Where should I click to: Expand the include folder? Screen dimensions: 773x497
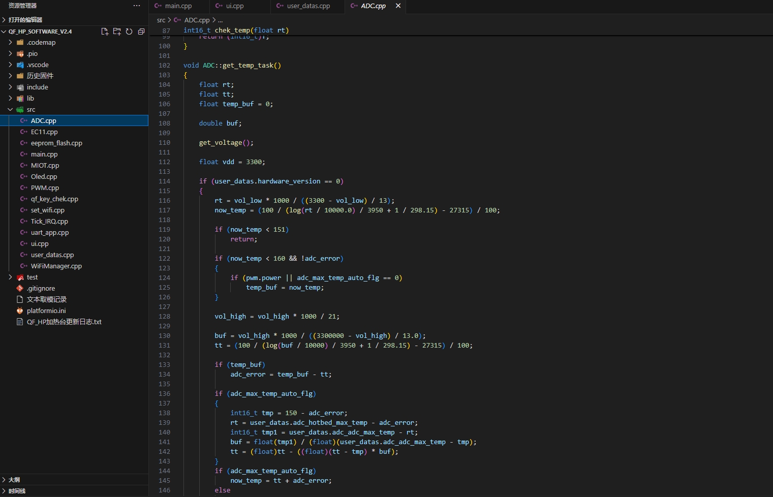click(37, 87)
